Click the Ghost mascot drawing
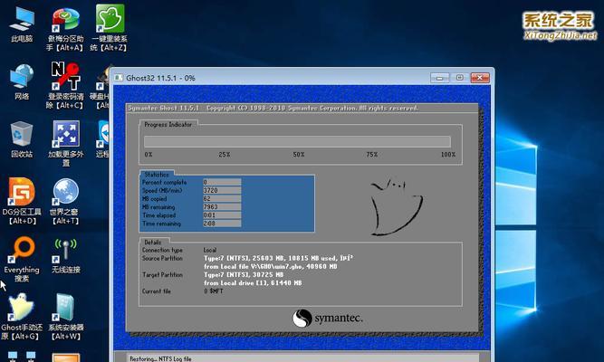 tap(397, 206)
